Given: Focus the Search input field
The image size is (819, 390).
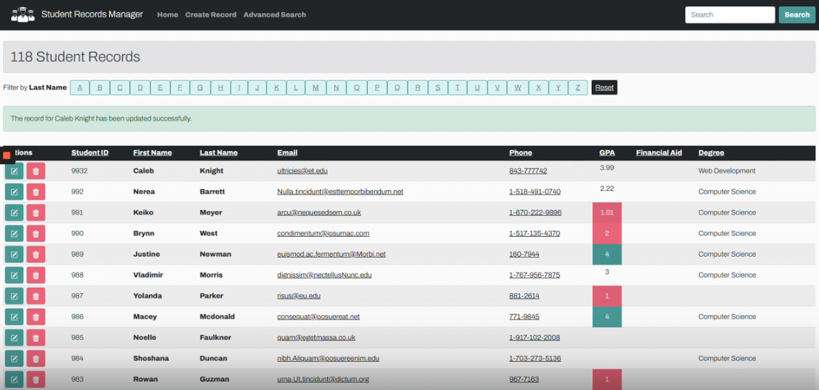Looking at the screenshot, I should 730,15.
